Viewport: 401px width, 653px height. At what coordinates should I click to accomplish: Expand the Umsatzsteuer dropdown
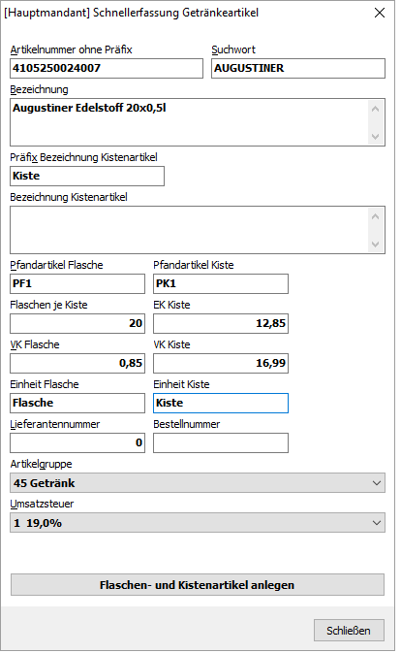click(x=198, y=523)
